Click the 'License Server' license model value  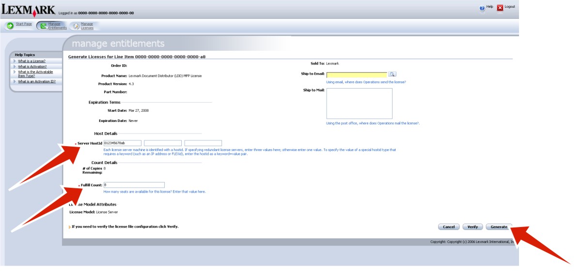107,212
